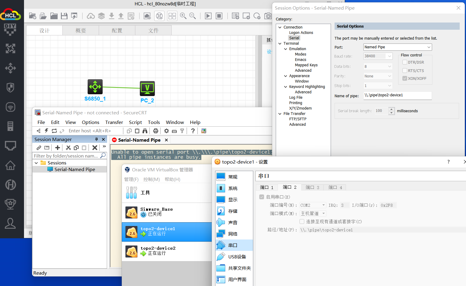466x286 pixels.
Task: Click the Enter host input field
Action: pos(95,131)
